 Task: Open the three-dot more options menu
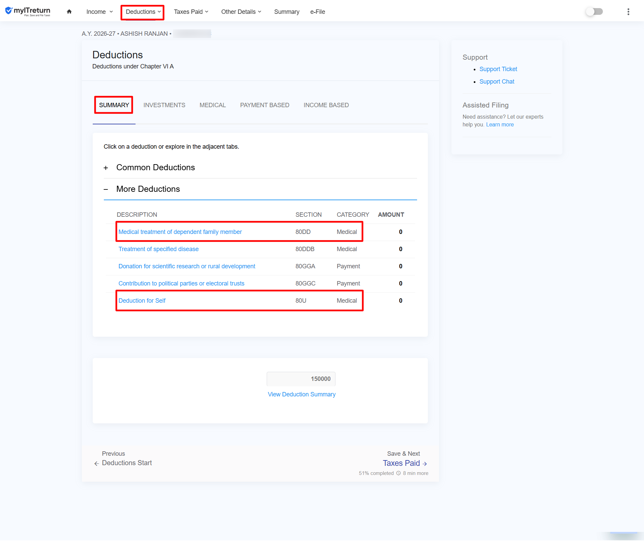pos(628,12)
